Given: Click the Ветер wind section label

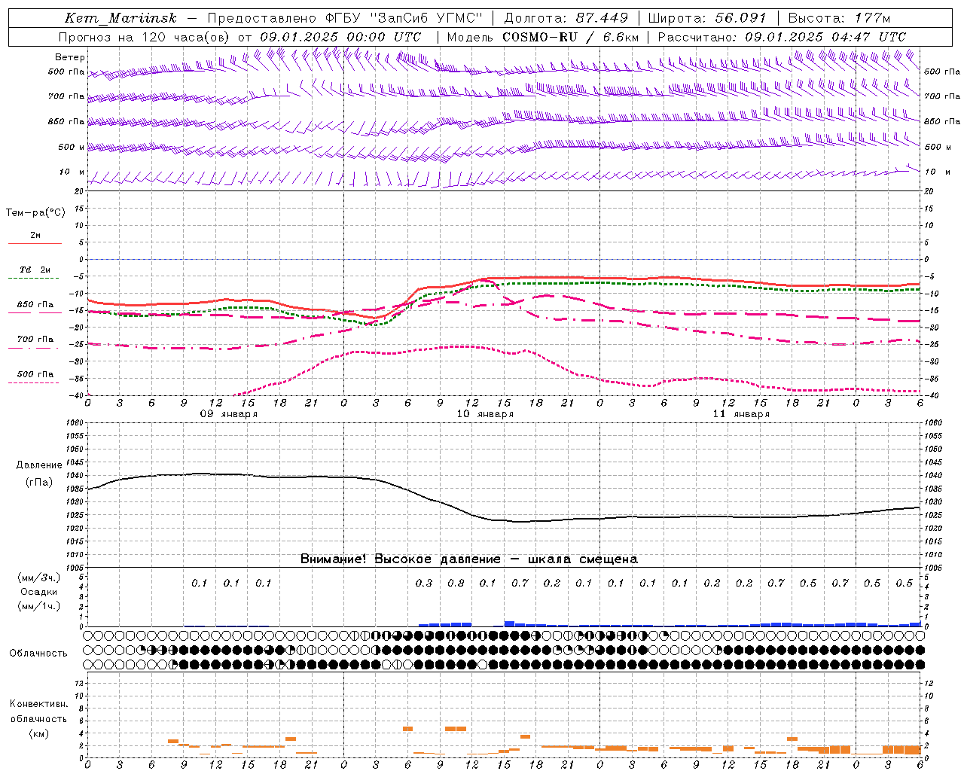Looking at the screenshot, I should pos(70,57).
